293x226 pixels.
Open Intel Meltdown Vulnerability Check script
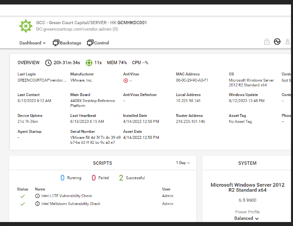point(71,204)
